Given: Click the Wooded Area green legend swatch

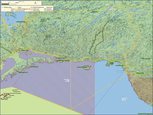Looking at the screenshot, I should [45, 11].
